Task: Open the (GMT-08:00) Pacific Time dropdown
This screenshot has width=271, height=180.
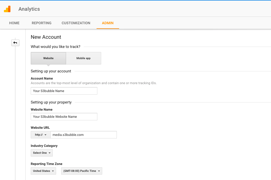Action: (81, 171)
